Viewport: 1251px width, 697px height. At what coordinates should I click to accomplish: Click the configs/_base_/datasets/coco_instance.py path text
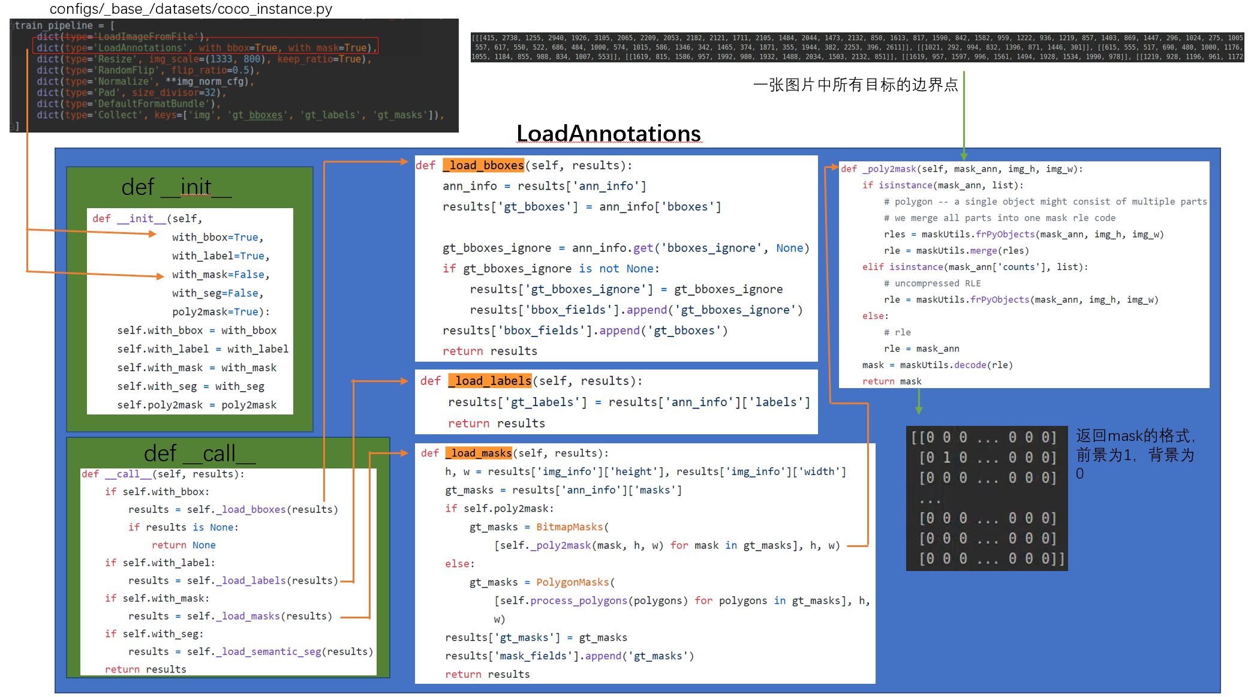(x=191, y=9)
